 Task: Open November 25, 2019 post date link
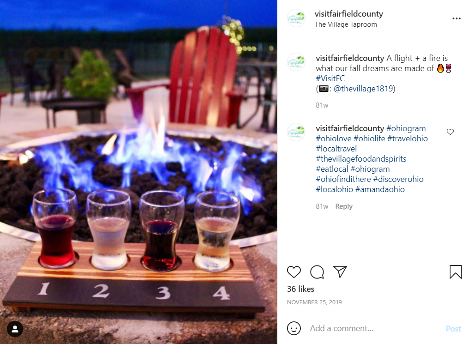point(314,302)
